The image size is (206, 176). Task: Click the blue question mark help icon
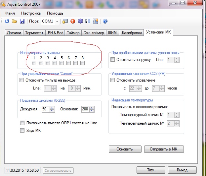click(x=105, y=21)
